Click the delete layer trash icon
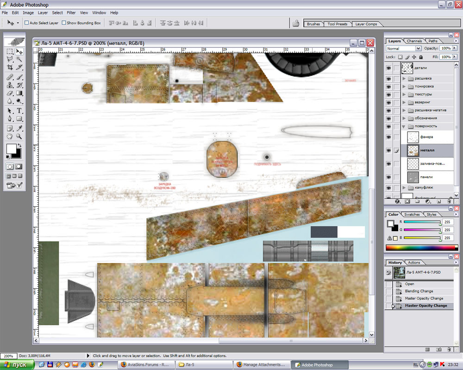The height and width of the screenshot is (370, 463). click(449, 202)
